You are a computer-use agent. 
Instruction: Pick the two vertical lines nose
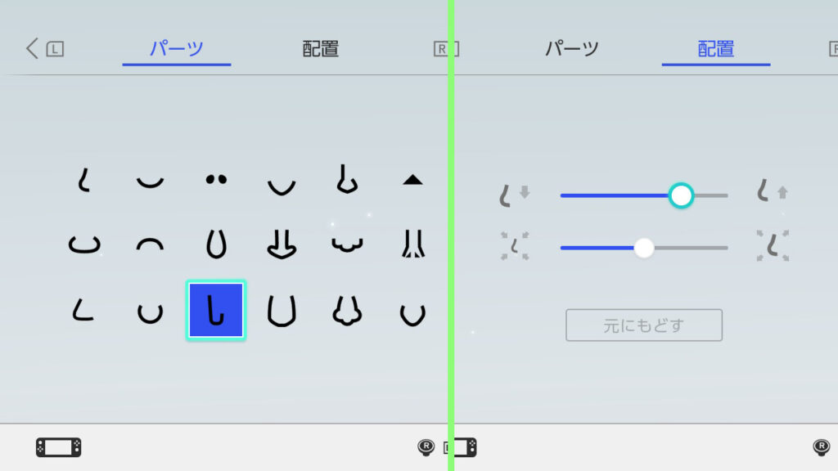coord(412,244)
